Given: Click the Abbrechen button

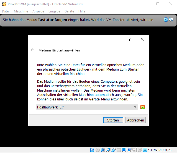Looking at the screenshot, I should (135, 120).
